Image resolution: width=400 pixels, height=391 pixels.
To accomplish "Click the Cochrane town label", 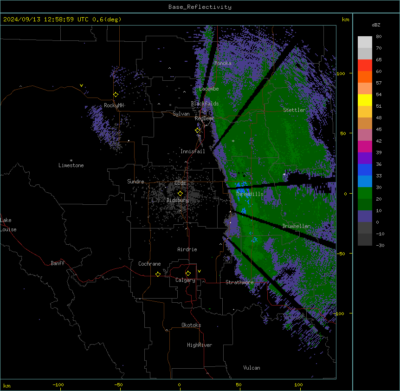I will [x=149, y=264].
